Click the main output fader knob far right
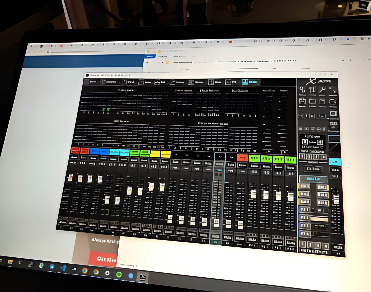 tap(336, 199)
